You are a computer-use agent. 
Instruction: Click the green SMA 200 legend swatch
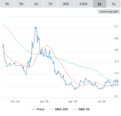tap(52, 109)
